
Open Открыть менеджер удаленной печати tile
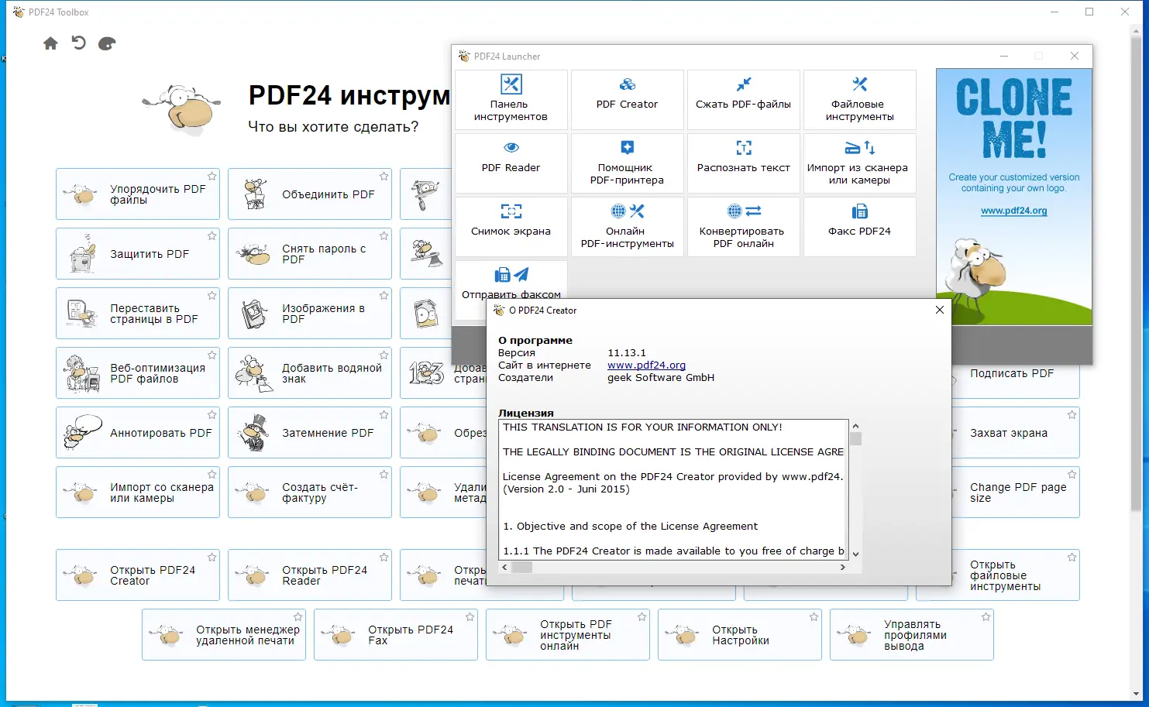(x=224, y=635)
